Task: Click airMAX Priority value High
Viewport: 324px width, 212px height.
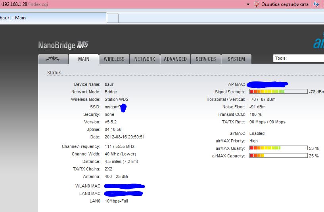Action: (x=253, y=141)
